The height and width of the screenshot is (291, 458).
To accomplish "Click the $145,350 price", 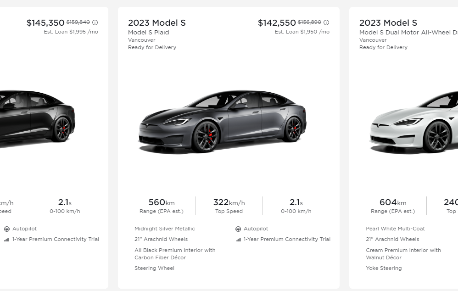I will [45, 23].
